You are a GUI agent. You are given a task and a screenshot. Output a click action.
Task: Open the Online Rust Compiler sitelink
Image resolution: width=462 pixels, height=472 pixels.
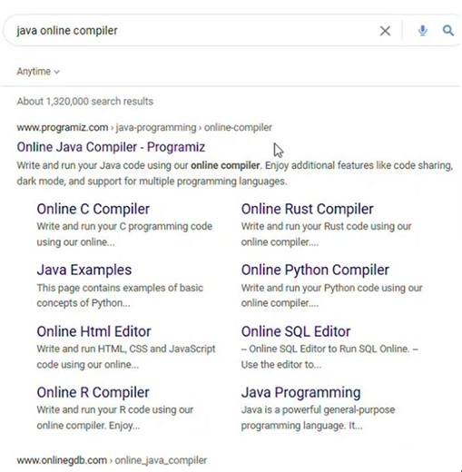(307, 209)
